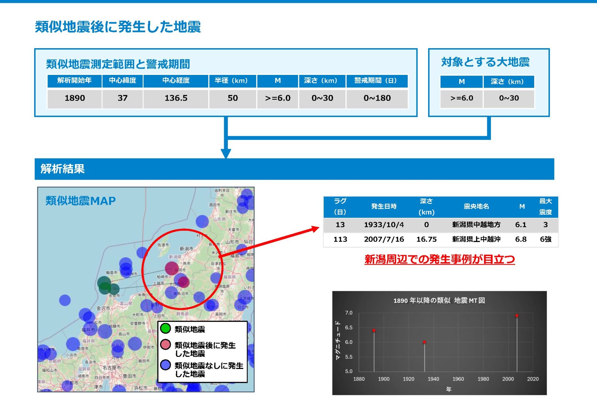Select the heading 類似地震測定範囲と警戒期間
597x413 pixels.
click(118, 64)
